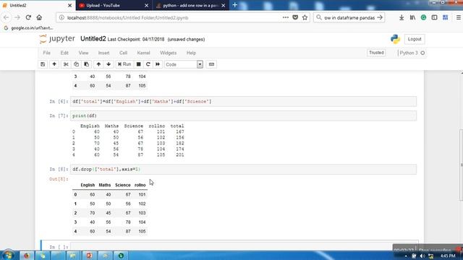Bookmark this page with the star icon
Viewport: 463px width, 260px height.
click(305, 17)
